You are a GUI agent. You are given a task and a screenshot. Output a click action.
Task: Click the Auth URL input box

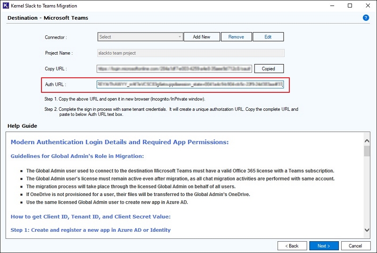[190, 84]
